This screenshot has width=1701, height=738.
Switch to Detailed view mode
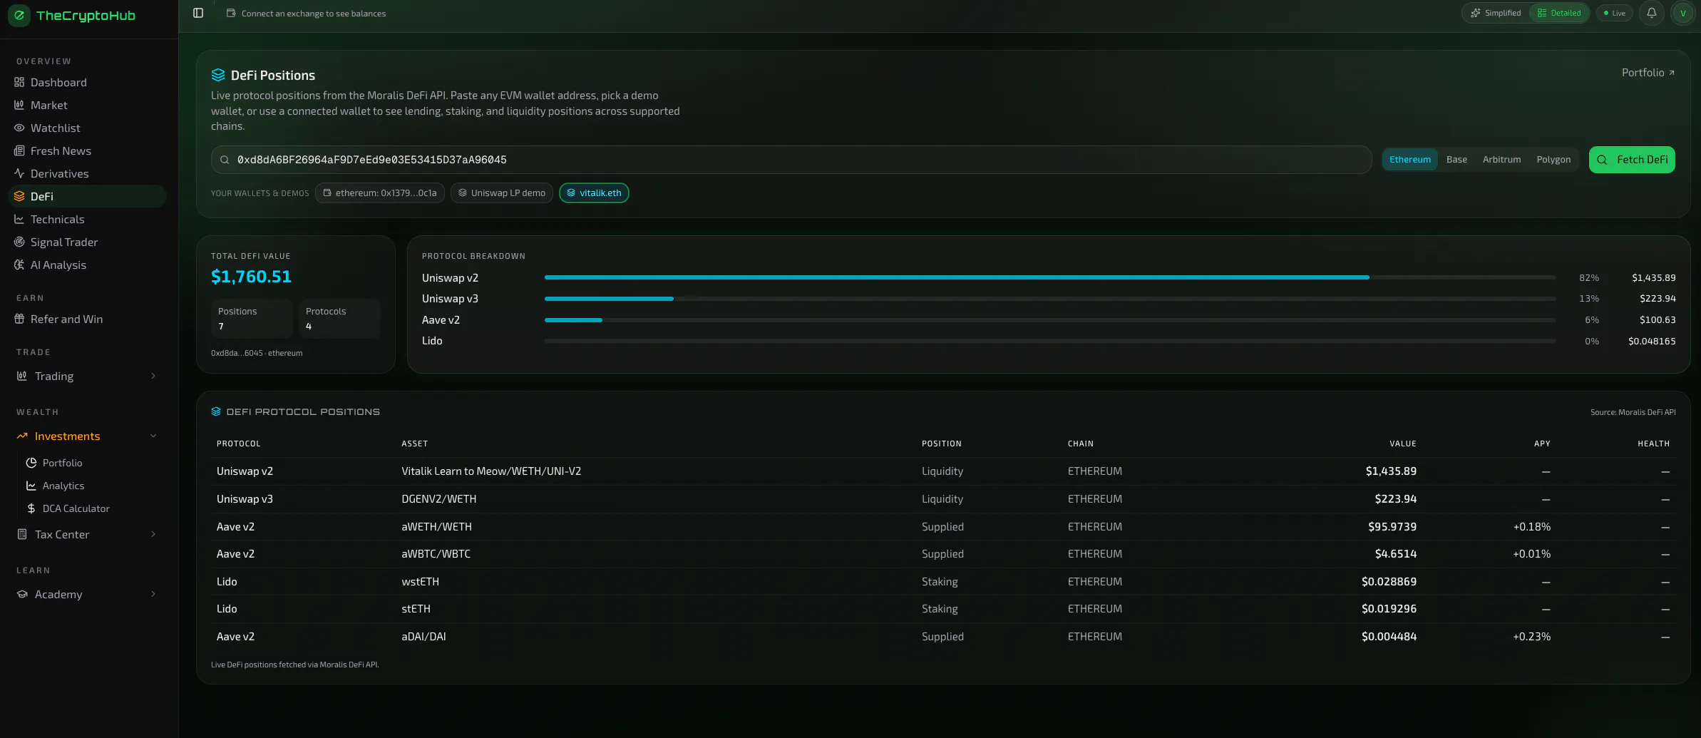pos(1559,13)
